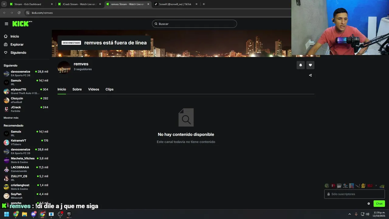Click the Siguiendo heart icon in sidebar
The width and height of the screenshot is (389, 219).
pos(6,53)
